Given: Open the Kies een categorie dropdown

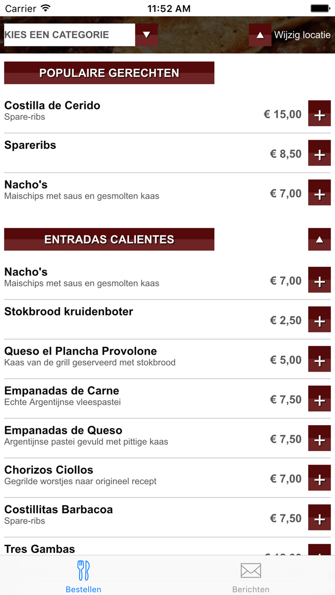Looking at the screenshot, I should [x=146, y=35].
